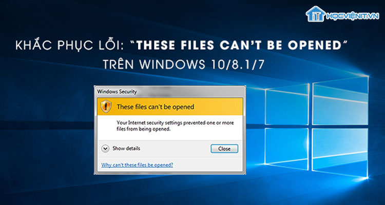Close the Windows Security dialog via Close button
This screenshot has width=385, height=205.
click(224, 149)
